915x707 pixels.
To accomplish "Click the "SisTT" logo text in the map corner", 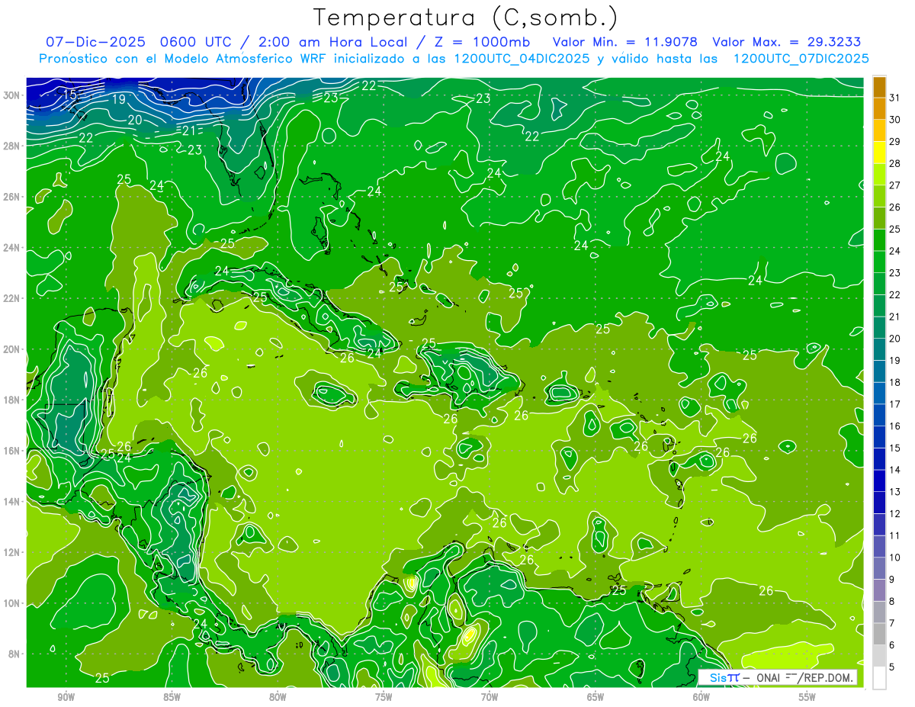I will pyautogui.click(x=724, y=677).
